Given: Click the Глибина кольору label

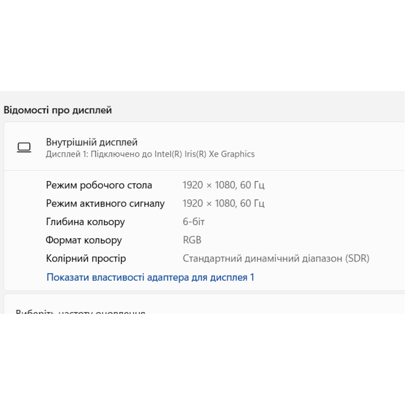Looking at the screenshot, I should click(85, 222).
